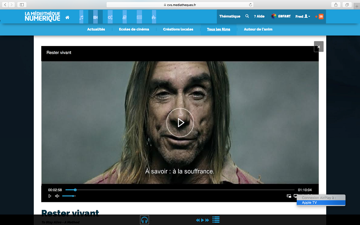
Task: Click the elapsed time 00:02:58
Action: 55,190
